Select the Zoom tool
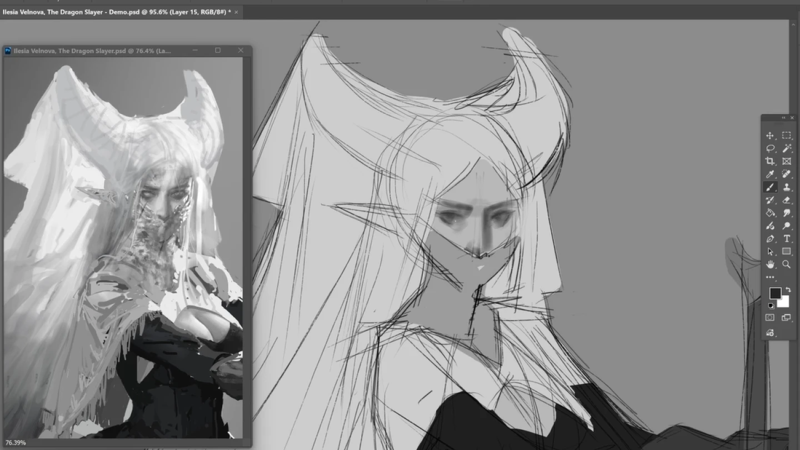The height and width of the screenshot is (450, 800). [786, 264]
